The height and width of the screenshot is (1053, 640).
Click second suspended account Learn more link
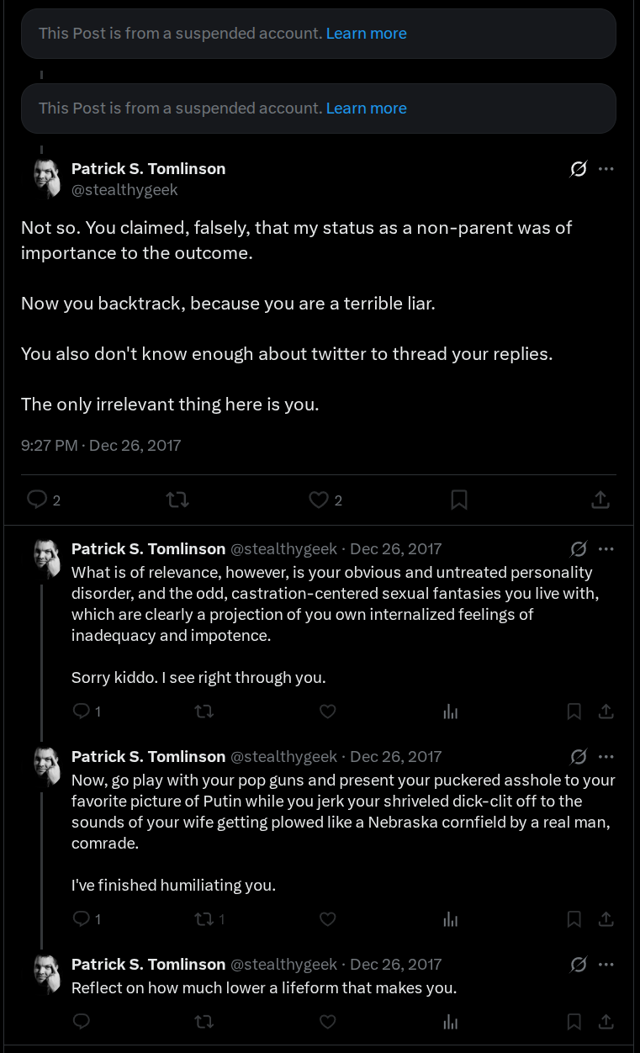[366, 108]
